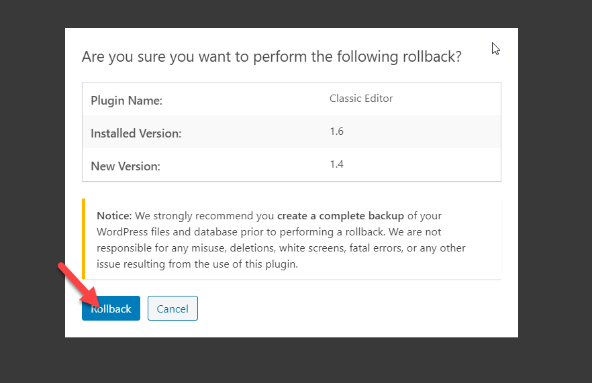Image resolution: width=592 pixels, height=383 pixels.
Task: Click the installed version value 1.6
Action: tap(336, 131)
